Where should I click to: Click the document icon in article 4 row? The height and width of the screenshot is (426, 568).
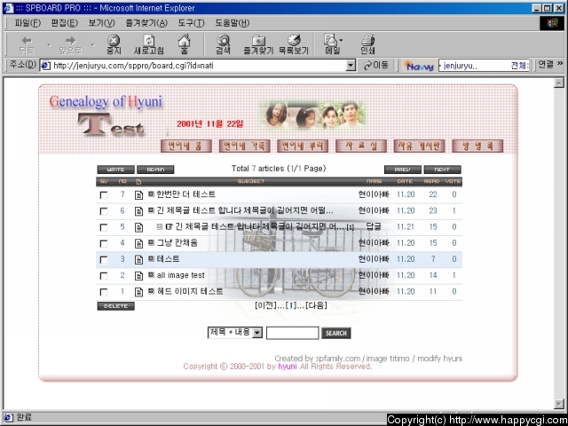(138, 243)
